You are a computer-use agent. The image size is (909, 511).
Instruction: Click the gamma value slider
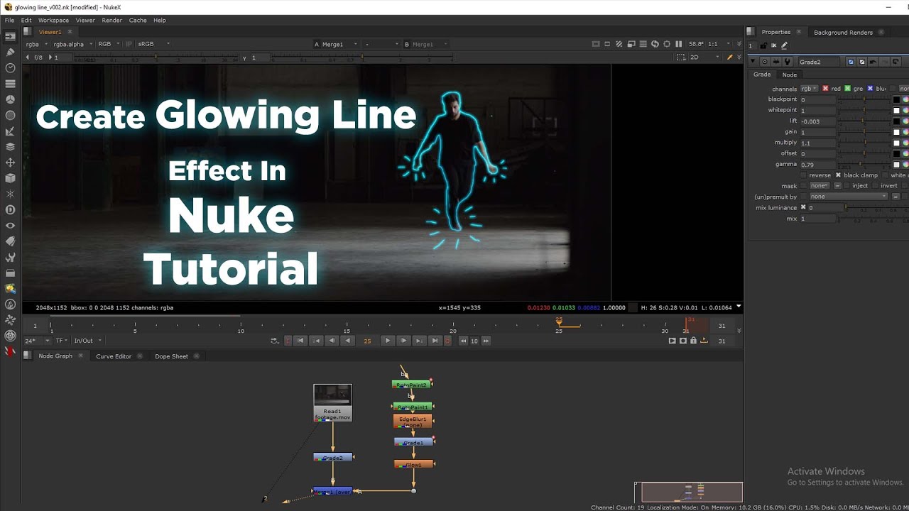point(864,165)
